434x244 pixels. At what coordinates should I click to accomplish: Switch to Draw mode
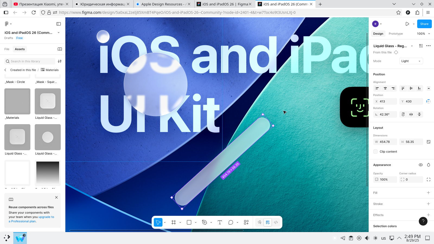tap(260, 222)
